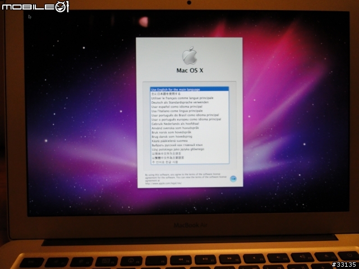Select the Simplified Chinese language row

(x=190, y=154)
